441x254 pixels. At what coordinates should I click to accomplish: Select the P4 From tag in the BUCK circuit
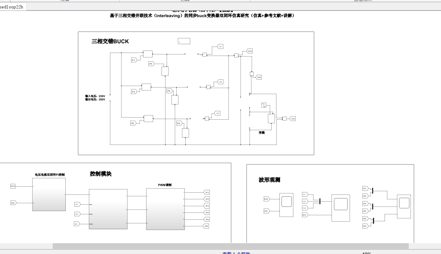click(170, 91)
